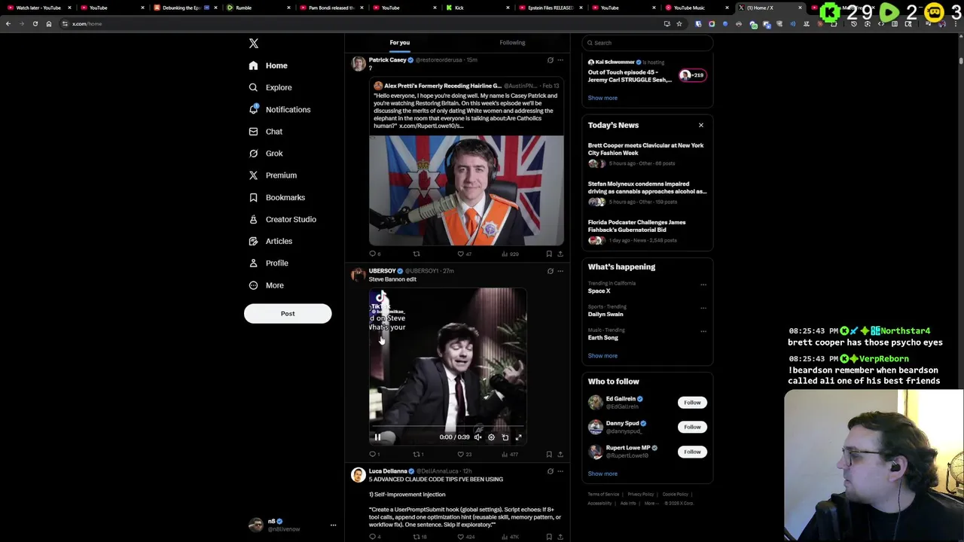This screenshot has width=964, height=542.
Task: Open options for Space X trend
Action: (x=703, y=285)
